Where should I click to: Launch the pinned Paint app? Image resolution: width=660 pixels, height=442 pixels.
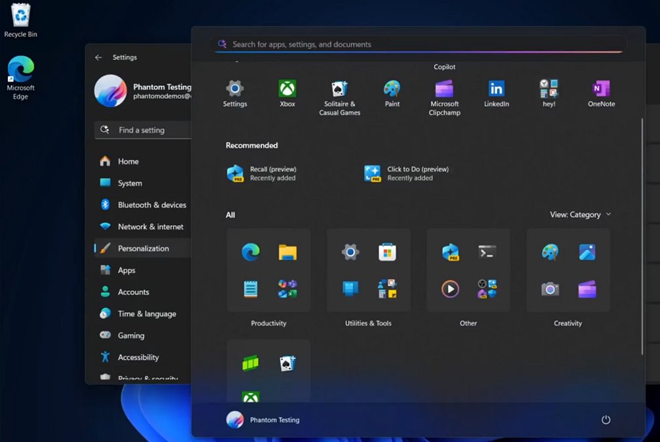392,94
